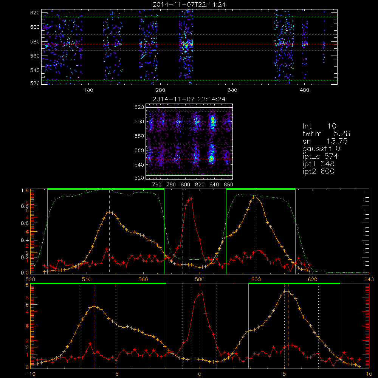
Task: Click x-axis label '760' of the middle image
Action: pyautogui.click(x=157, y=185)
